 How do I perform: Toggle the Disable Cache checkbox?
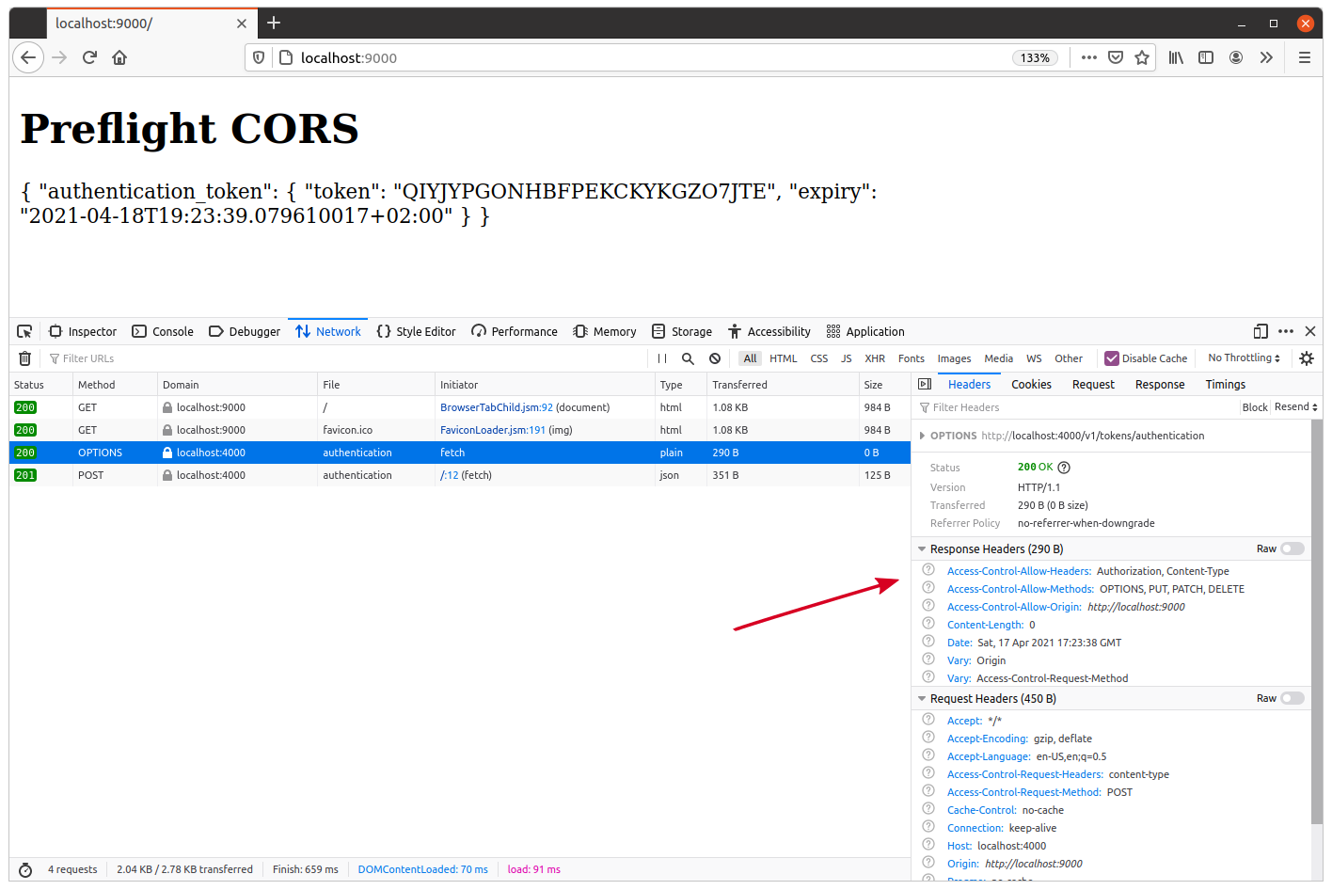[1112, 358]
